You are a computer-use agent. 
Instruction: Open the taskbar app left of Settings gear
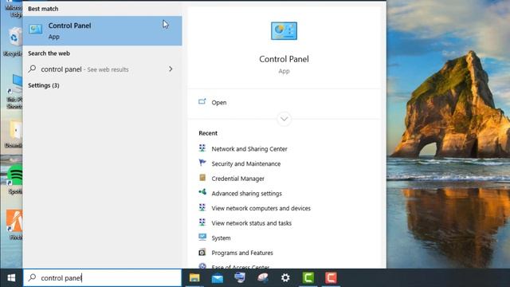point(263,277)
